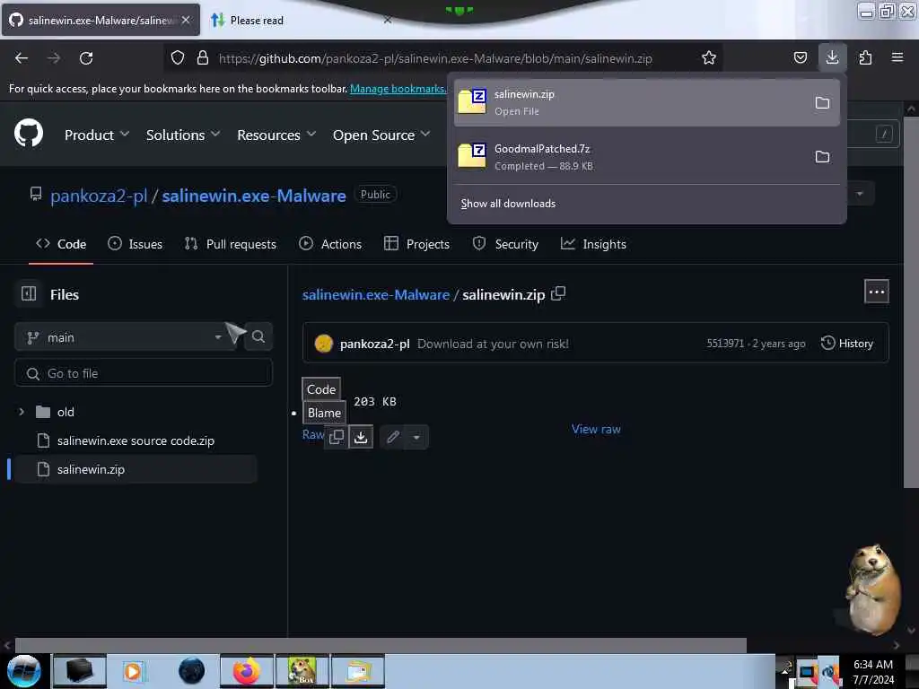Select the Blame view button
Image resolution: width=919 pixels, height=689 pixels.
pyautogui.click(x=324, y=413)
